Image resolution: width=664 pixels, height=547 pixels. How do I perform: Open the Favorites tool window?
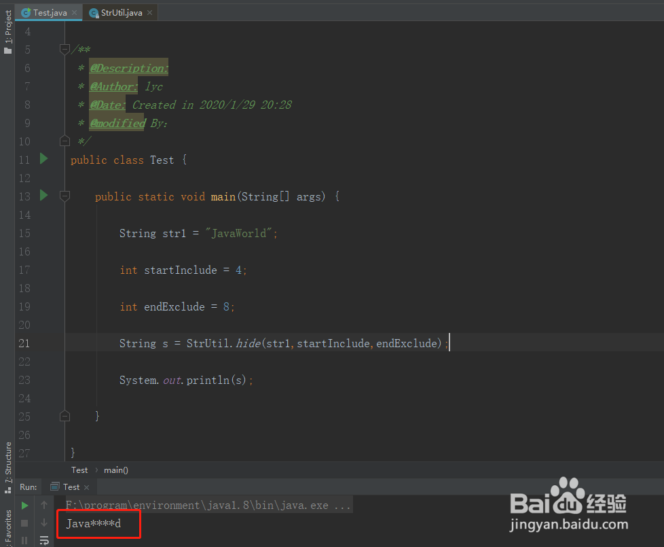(7, 527)
